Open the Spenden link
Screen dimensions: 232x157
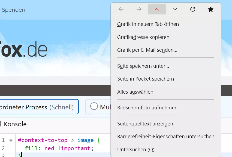click(13, 10)
